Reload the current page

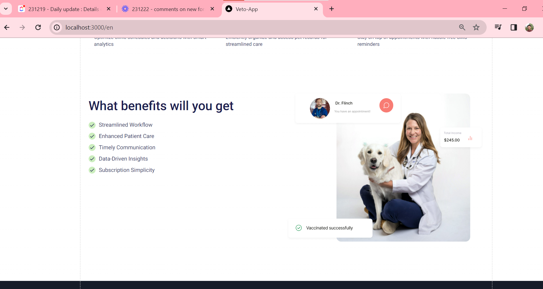tap(38, 28)
